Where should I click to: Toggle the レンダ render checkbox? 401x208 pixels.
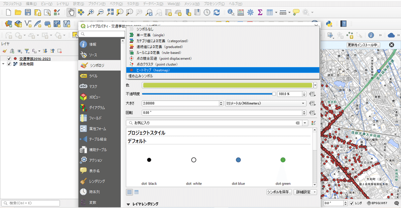352,203
